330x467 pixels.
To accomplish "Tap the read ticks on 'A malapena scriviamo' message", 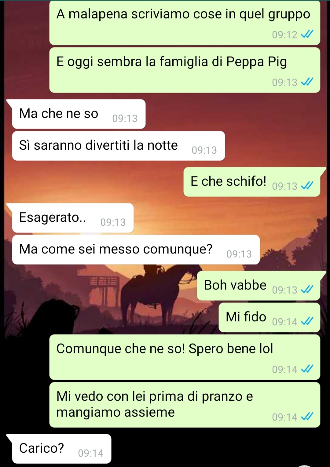I will click(307, 34).
